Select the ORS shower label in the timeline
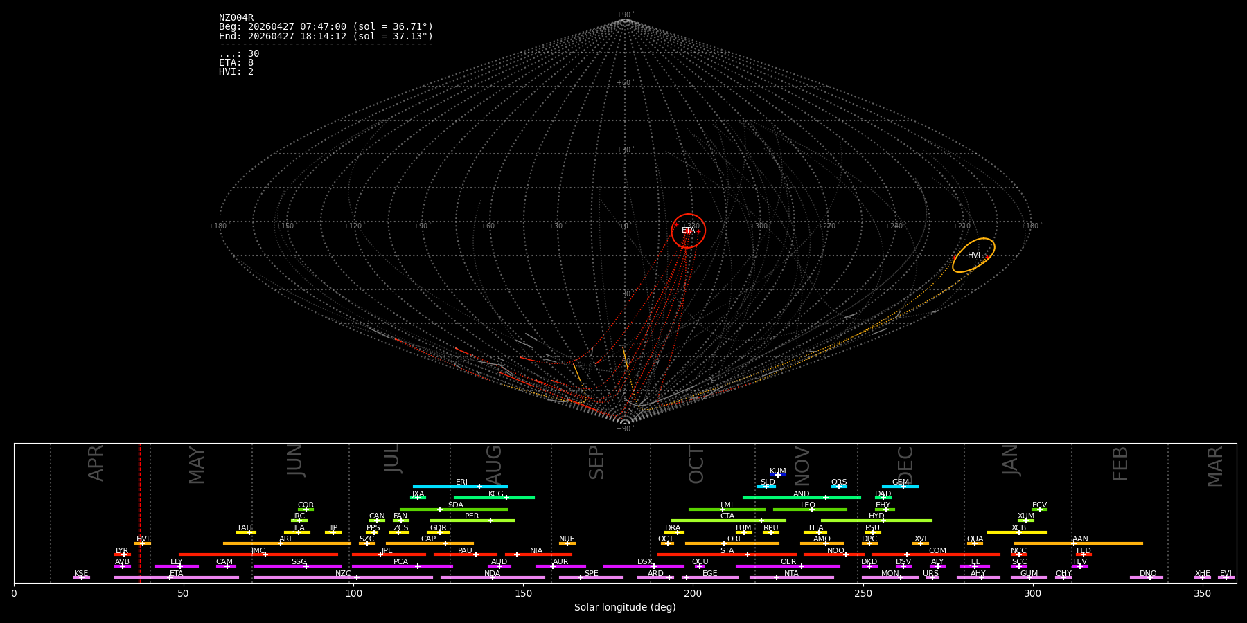Viewport: 1247px width, 623px height. click(x=839, y=482)
